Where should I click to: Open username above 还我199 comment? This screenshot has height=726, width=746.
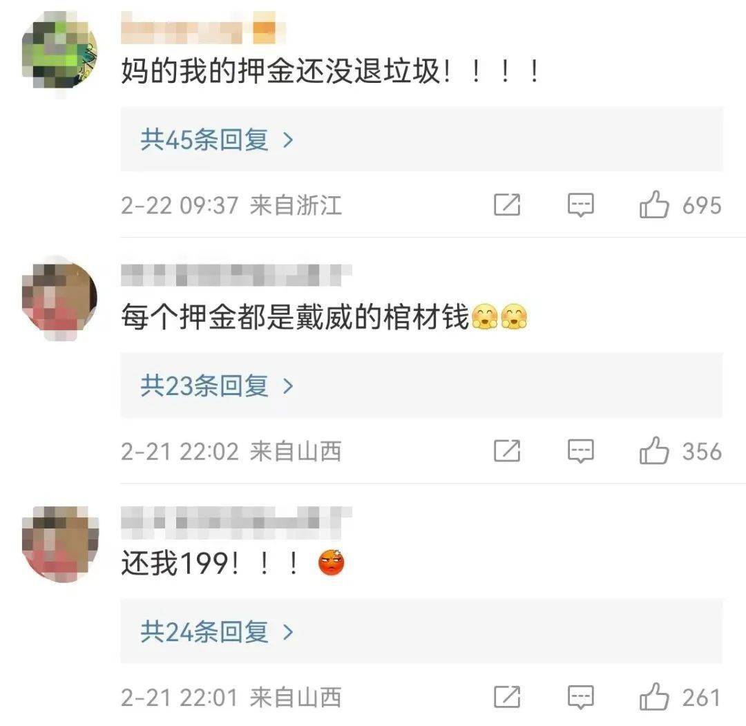pos(236,519)
